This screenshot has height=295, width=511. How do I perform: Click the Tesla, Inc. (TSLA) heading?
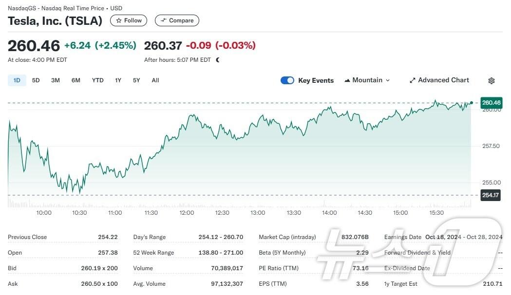point(55,20)
